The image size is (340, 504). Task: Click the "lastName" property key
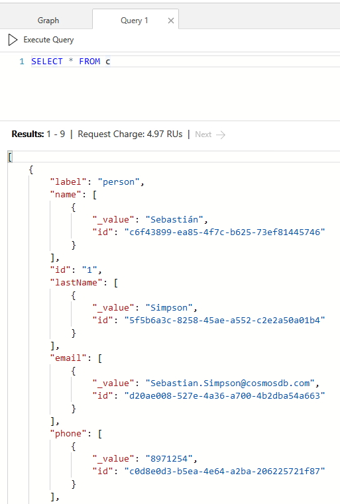click(x=76, y=283)
